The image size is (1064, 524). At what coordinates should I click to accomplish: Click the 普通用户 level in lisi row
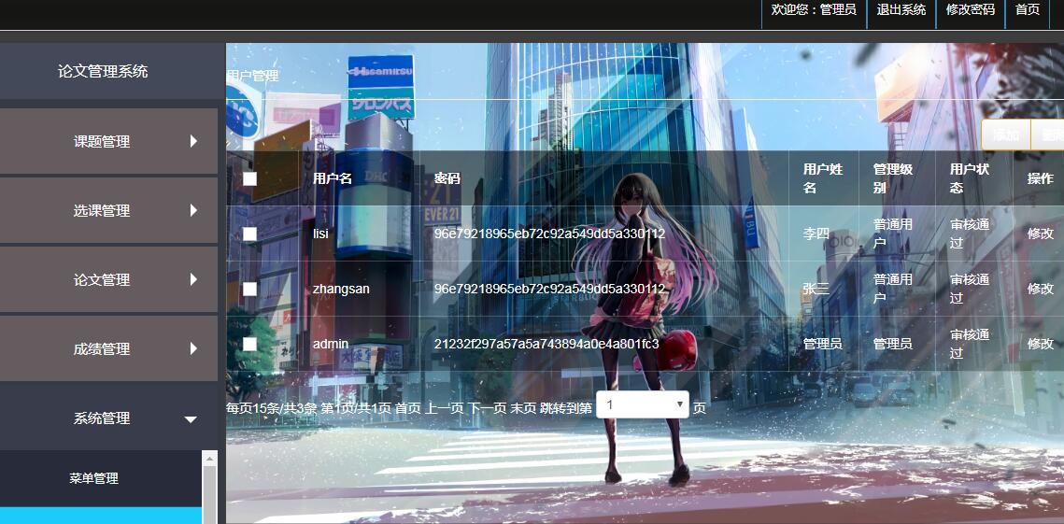(x=893, y=233)
